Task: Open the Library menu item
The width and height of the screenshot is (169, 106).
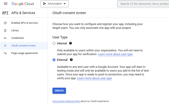Action: 24,31
